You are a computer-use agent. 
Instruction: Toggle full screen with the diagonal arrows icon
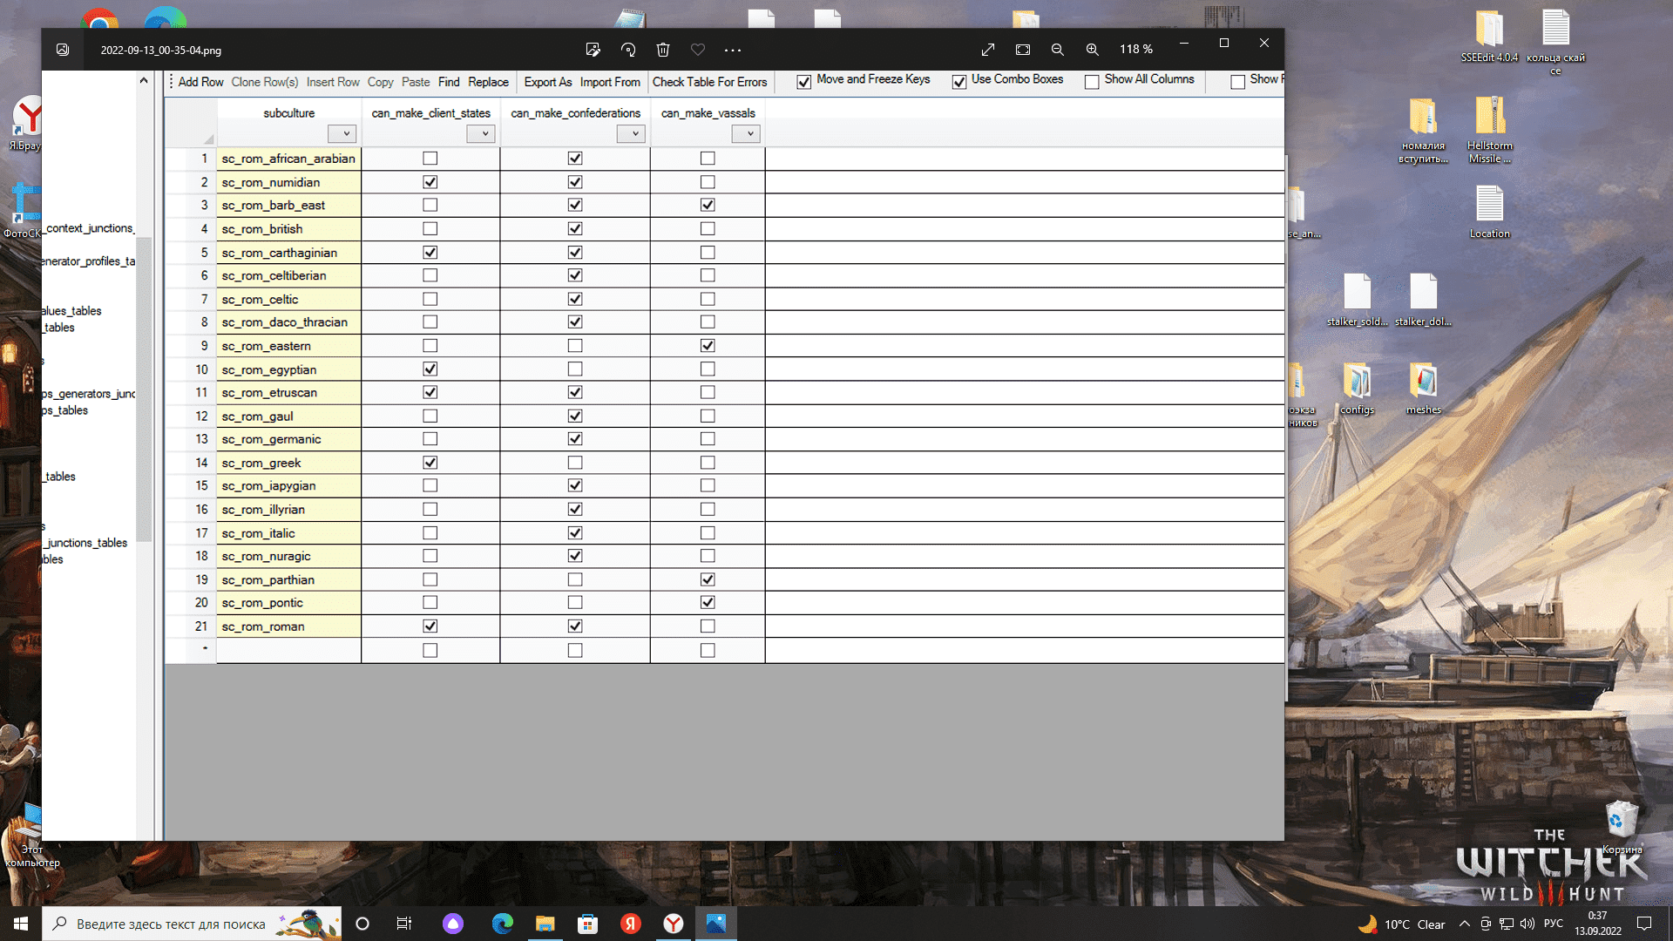[x=988, y=50]
